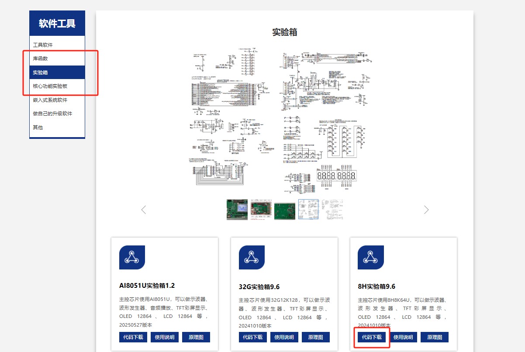Select the 实验箱 sidebar item

57,72
